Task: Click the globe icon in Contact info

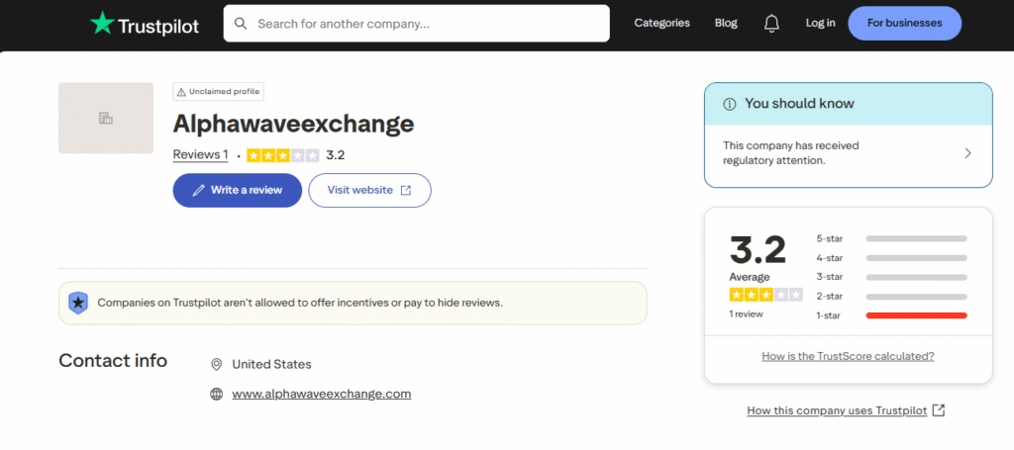Action: (x=217, y=394)
